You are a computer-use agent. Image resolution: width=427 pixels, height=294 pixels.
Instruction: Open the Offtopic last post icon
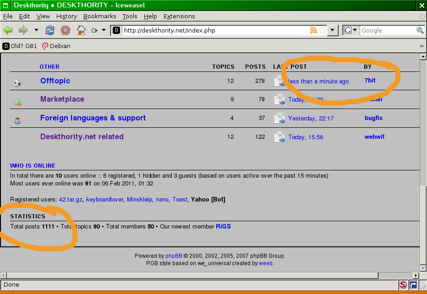279,82
